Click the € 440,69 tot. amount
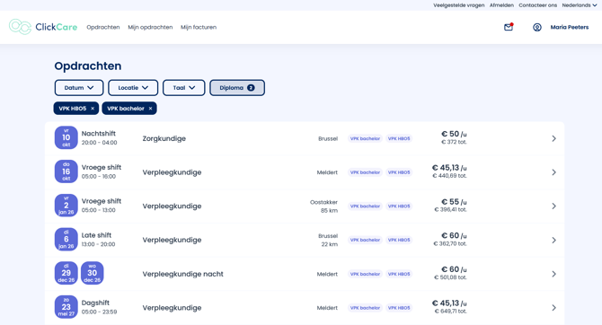 coord(449,176)
